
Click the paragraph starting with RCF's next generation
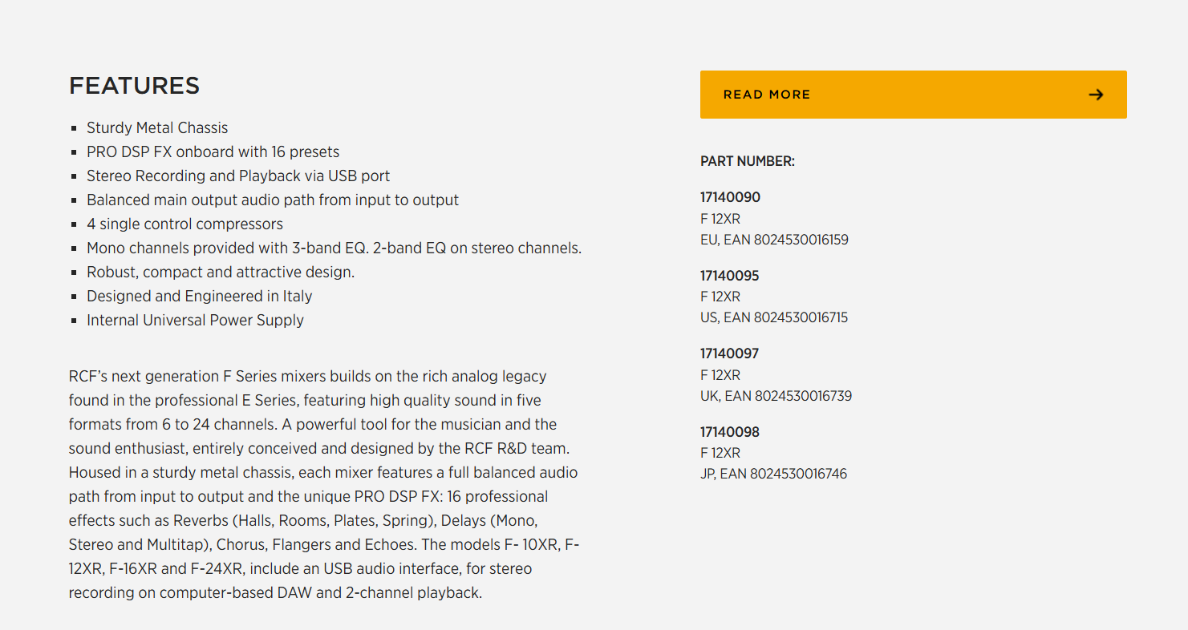click(323, 484)
